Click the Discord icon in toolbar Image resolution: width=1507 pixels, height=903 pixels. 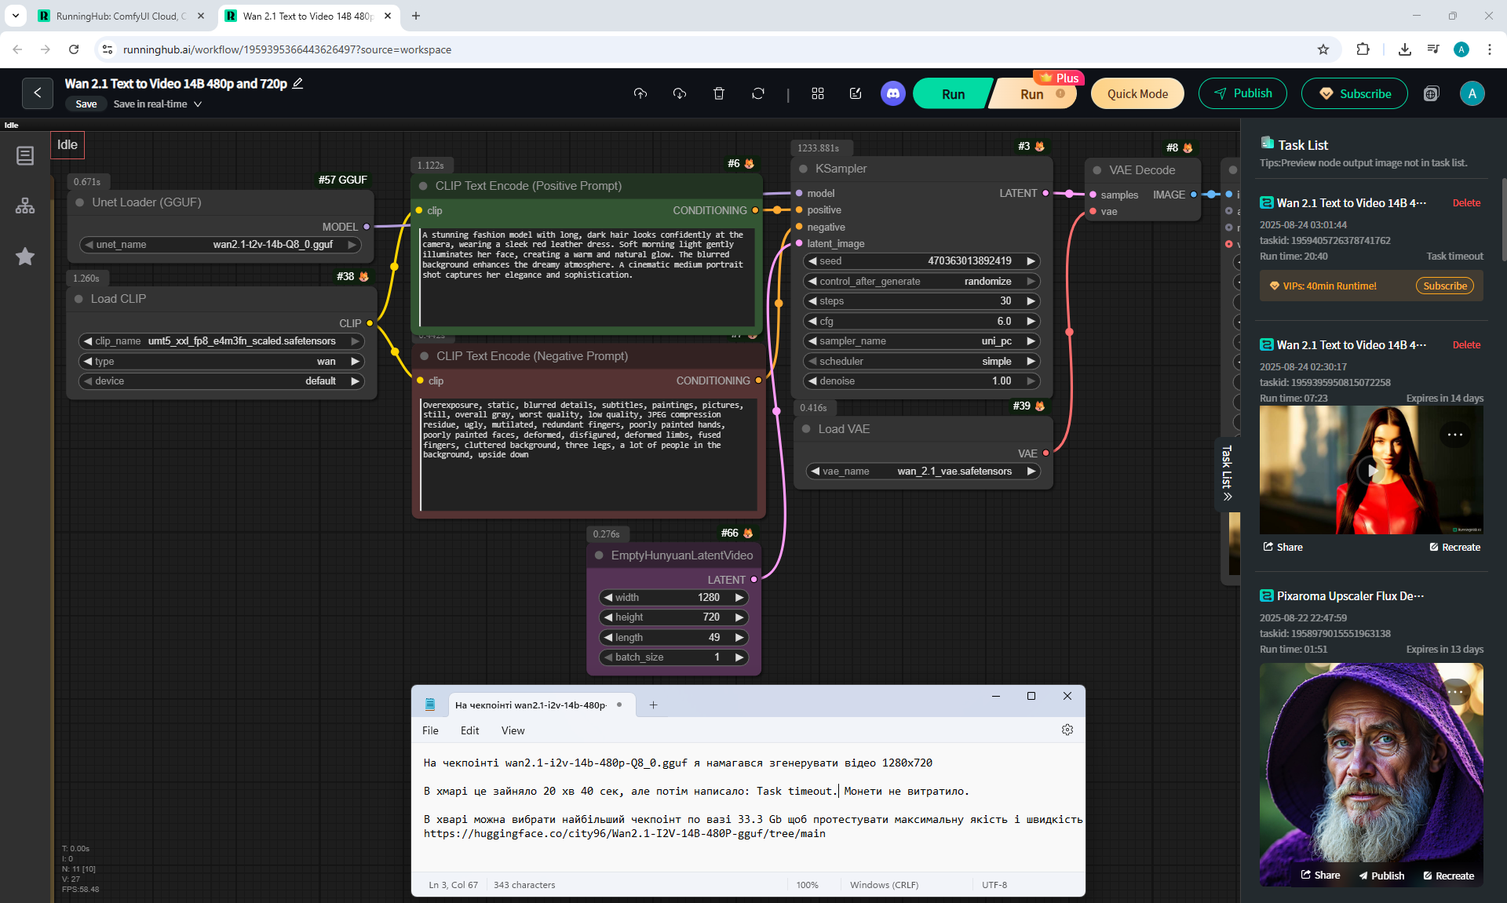[892, 94]
